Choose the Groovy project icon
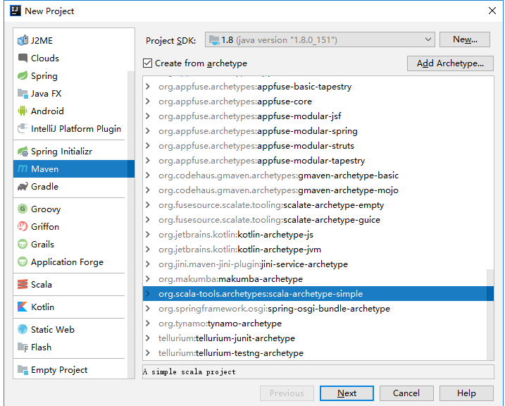 pyautogui.click(x=23, y=209)
